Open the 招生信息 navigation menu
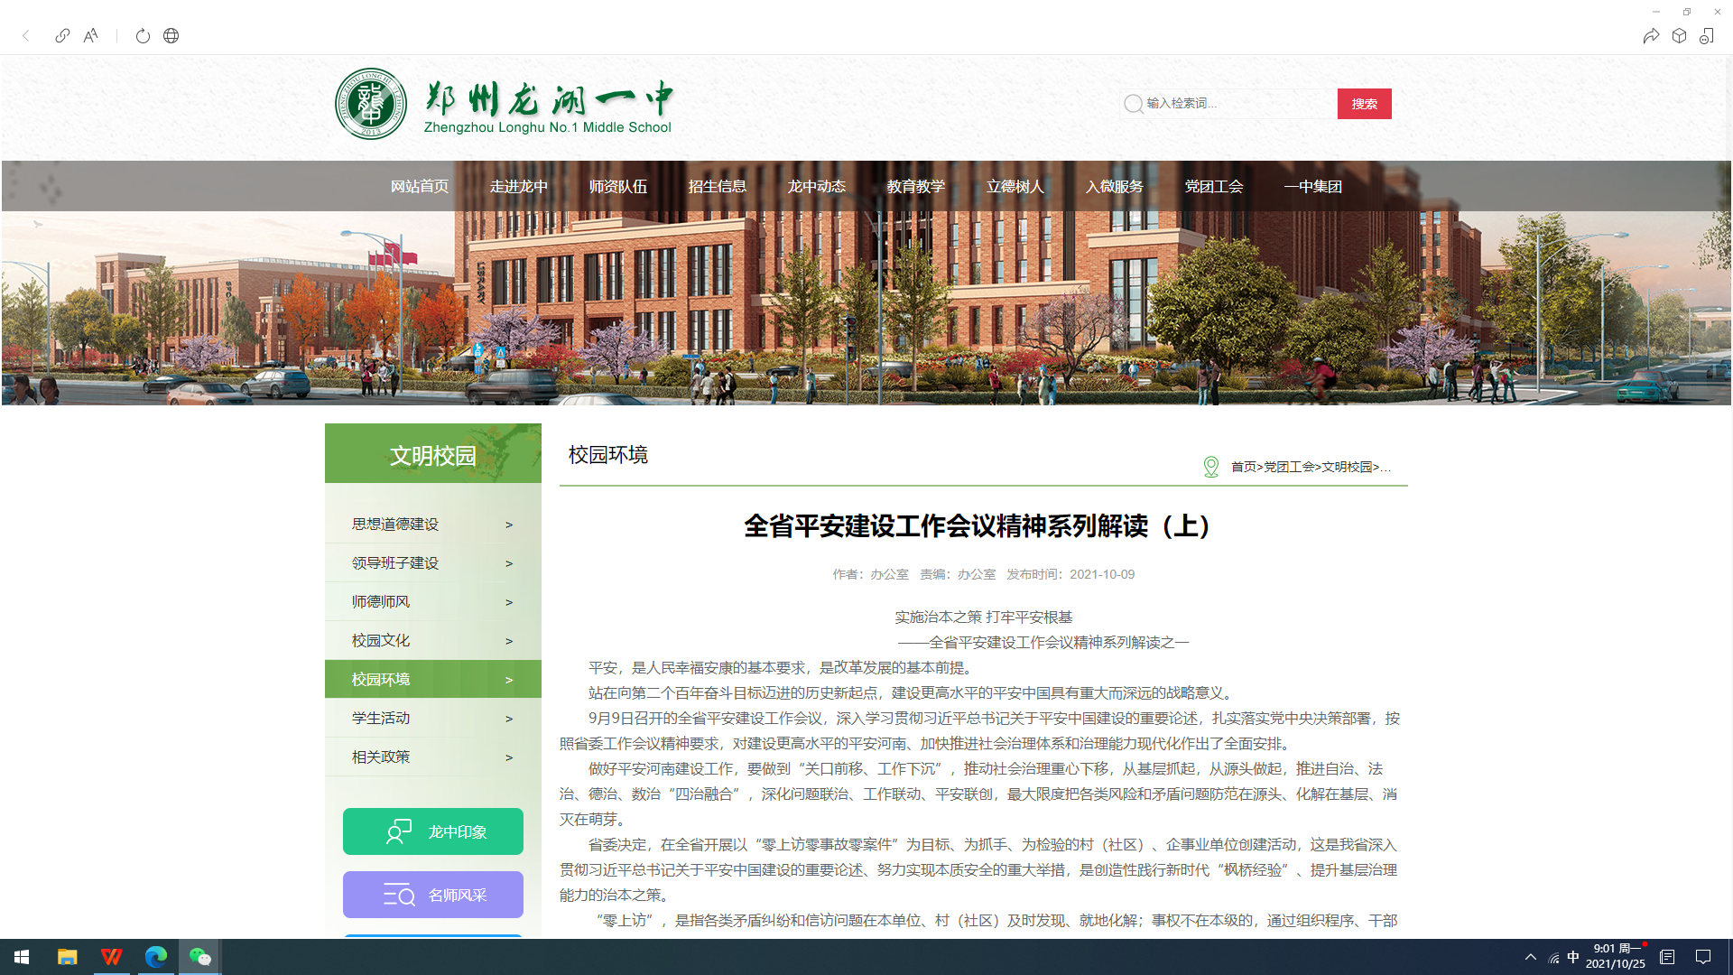 [x=717, y=187]
